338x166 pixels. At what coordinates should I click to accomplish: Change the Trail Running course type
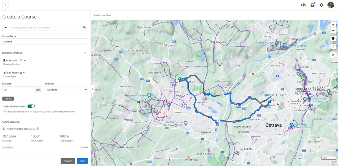[x=14, y=72]
